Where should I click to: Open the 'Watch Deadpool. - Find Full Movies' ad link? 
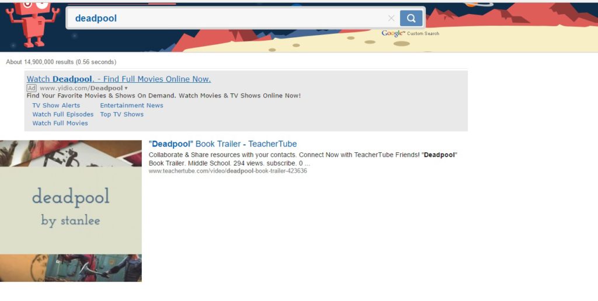[x=119, y=79]
